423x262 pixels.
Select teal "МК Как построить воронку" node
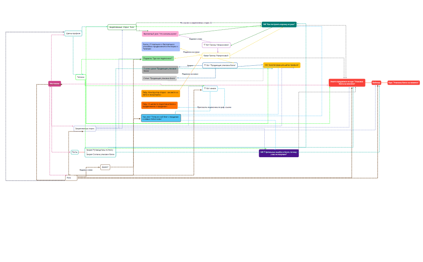tap(279, 25)
